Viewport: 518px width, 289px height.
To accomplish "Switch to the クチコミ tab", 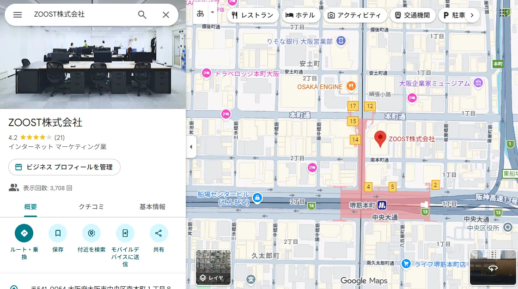I will point(91,207).
